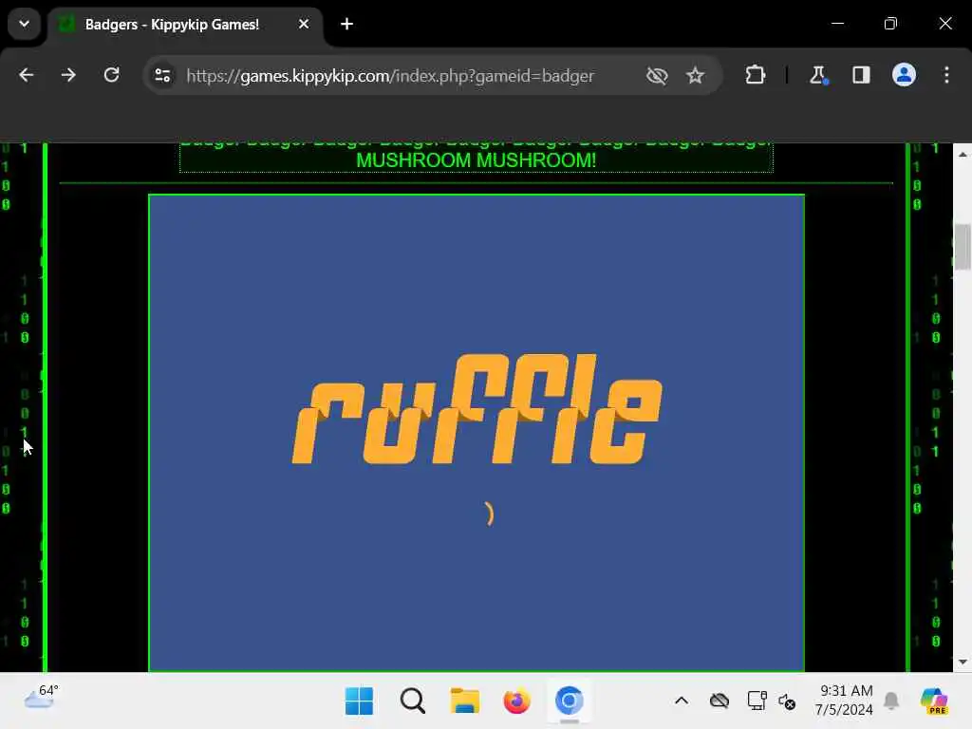This screenshot has height=729, width=972.
Task: Click the muted volume tray icon
Action: [x=787, y=701]
